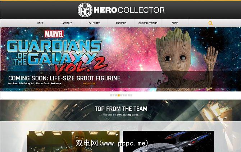This screenshot has width=241, height=152.
Task: Select the last carousel indicator dot
Action: tap(131, 95)
